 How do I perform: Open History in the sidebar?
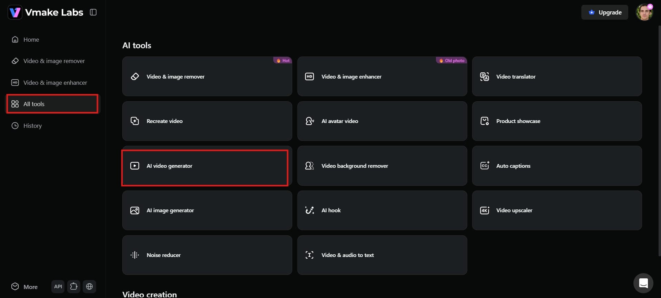[52, 126]
